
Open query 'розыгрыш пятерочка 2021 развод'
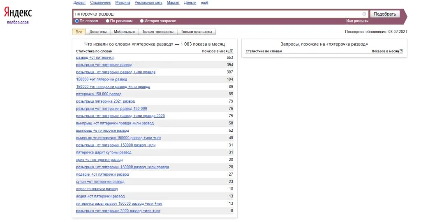[105, 101]
